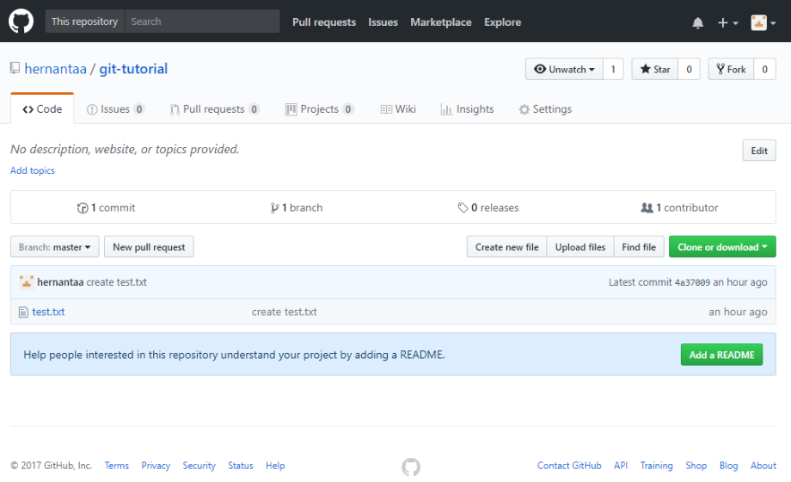Click the fork count 0
This screenshot has width=791, height=482.
[764, 69]
